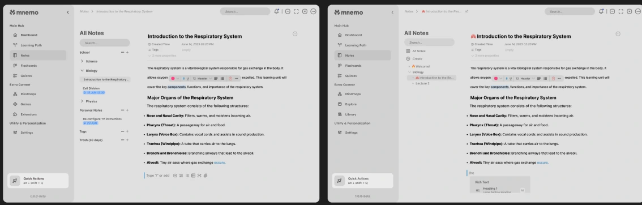Click Create in right window notes panel
The height and width of the screenshot is (205, 642).
(x=414, y=59)
